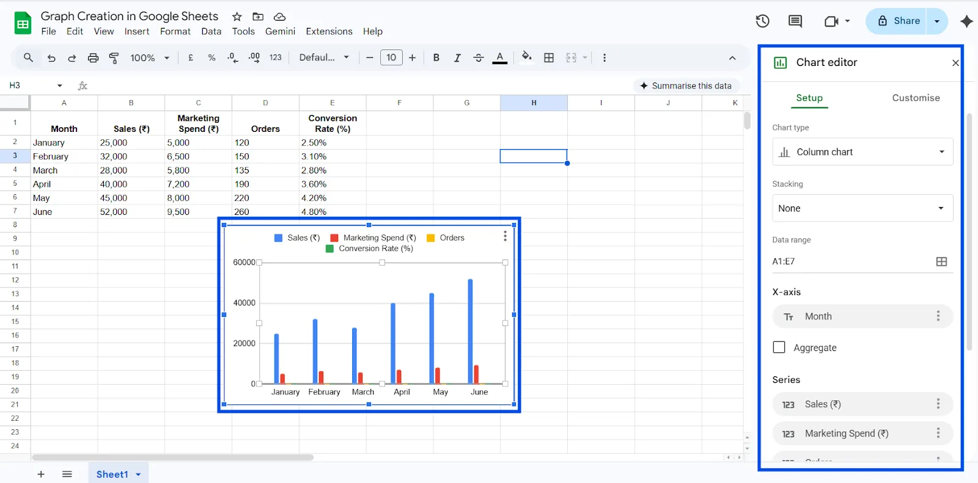
Task: Open the Name box dropdown arrow
Action: (x=59, y=85)
